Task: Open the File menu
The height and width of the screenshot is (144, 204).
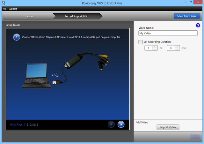Action: 4,9
